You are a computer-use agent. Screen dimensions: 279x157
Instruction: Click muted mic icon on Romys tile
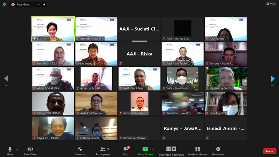[x=164, y=138]
